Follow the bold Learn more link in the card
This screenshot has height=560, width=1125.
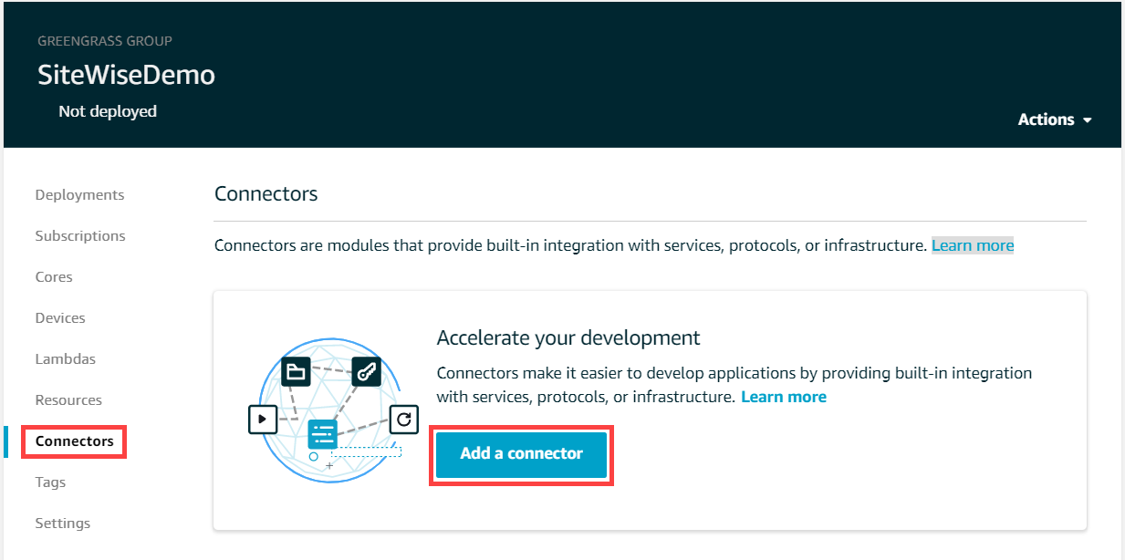pos(783,397)
